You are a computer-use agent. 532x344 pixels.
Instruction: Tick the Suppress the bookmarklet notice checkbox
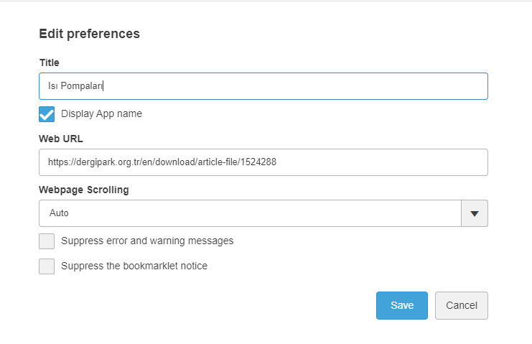point(47,266)
